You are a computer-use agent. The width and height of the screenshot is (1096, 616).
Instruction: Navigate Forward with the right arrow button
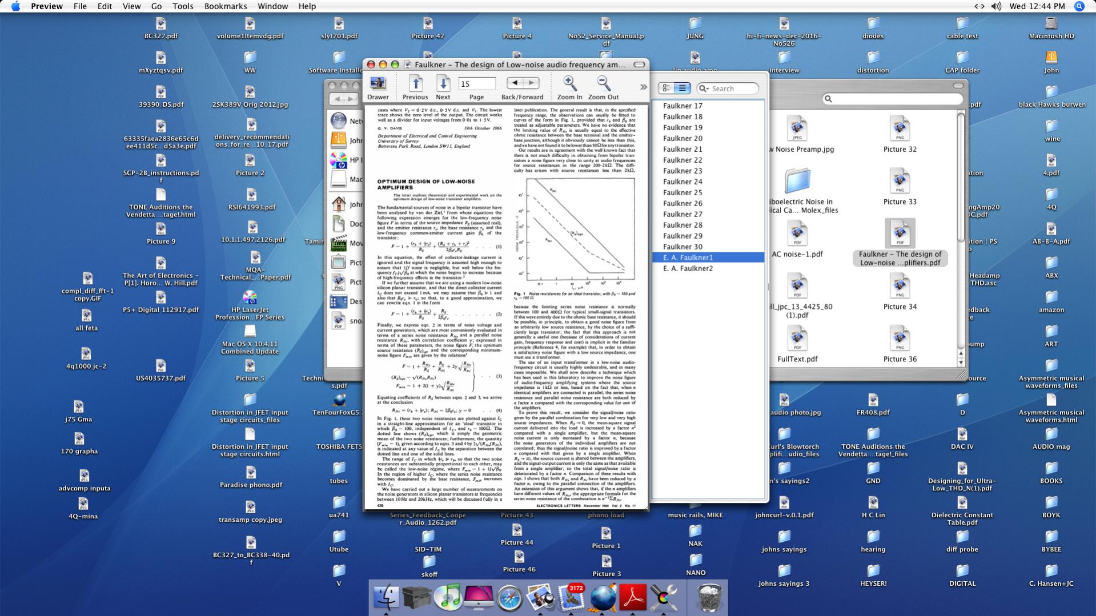(531, 83)
